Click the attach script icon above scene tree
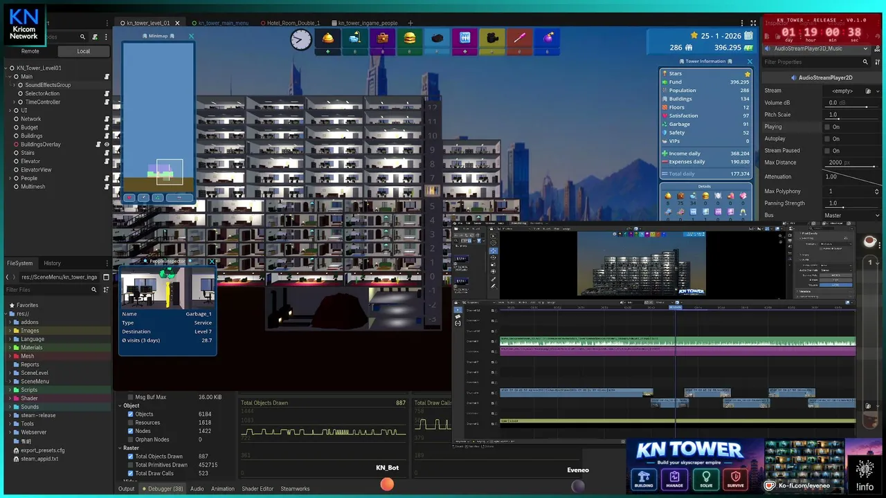The height and width of the screenshot is (498, 886). coord(96,37)
